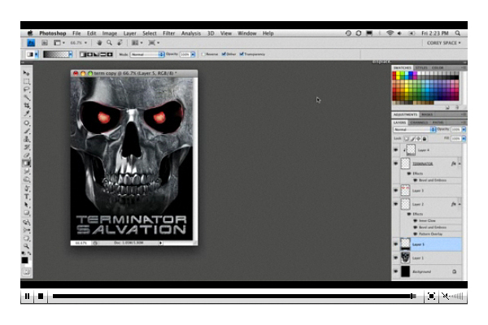Uncheck the Dither checkbox
488x325 pixels.
[x=224, y=54]
